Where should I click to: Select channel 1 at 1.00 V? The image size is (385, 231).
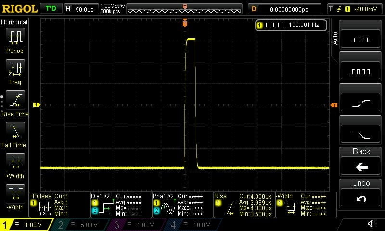pos(26,225)
